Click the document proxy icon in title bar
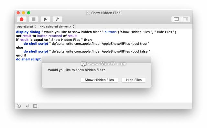 coord(88,13)
